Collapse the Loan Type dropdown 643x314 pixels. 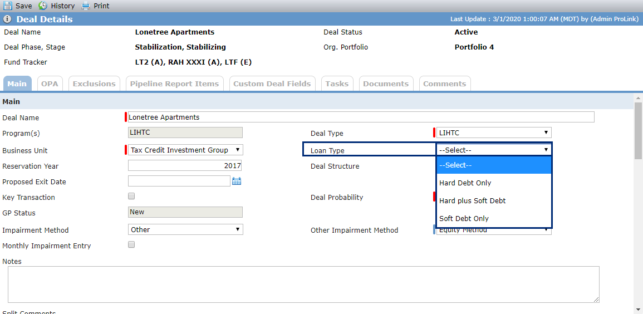pos(494,150)
